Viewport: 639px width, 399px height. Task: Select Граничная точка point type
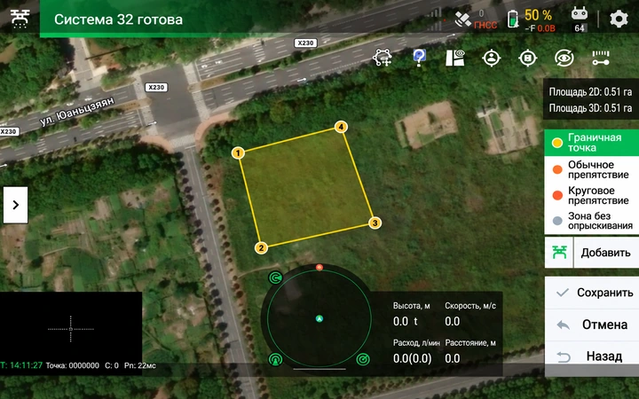pos(591,143)
